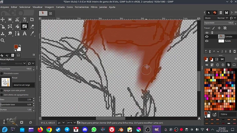Open Firefox from the taskbar

coord(40,130)
